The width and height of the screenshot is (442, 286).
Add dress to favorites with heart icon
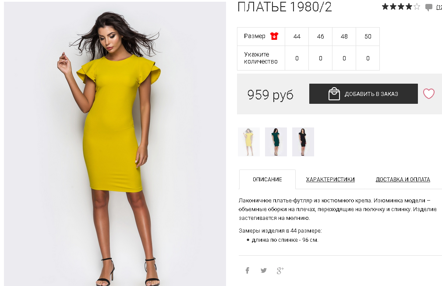coord(429,94)
